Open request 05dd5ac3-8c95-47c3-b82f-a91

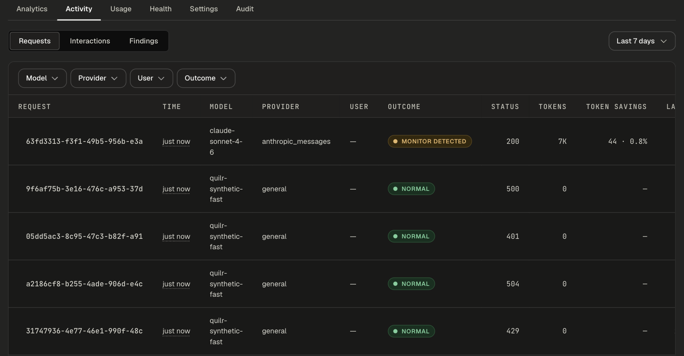[84, 237]
